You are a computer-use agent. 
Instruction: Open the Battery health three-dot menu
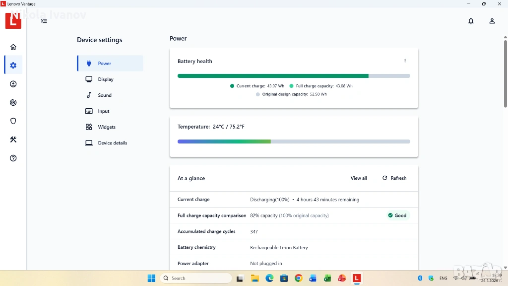[405, 61]
